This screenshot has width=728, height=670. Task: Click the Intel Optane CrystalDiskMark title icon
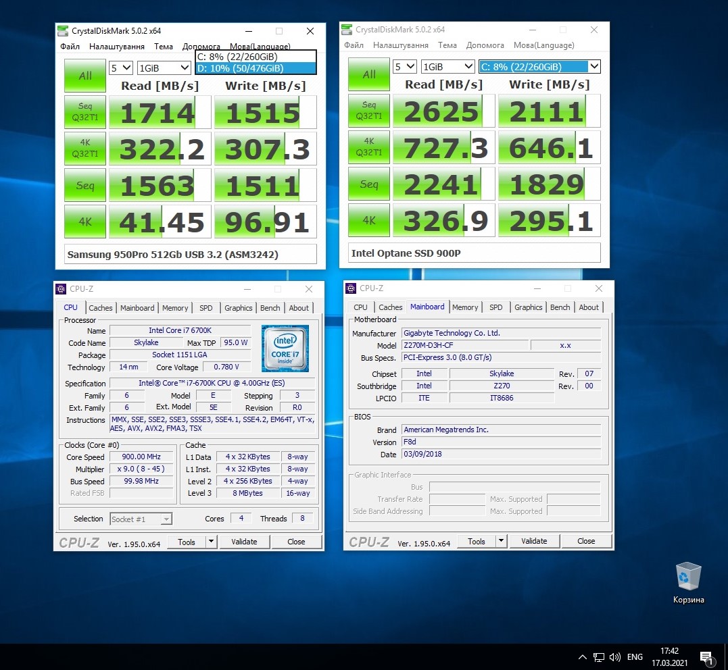click(346, 29)
